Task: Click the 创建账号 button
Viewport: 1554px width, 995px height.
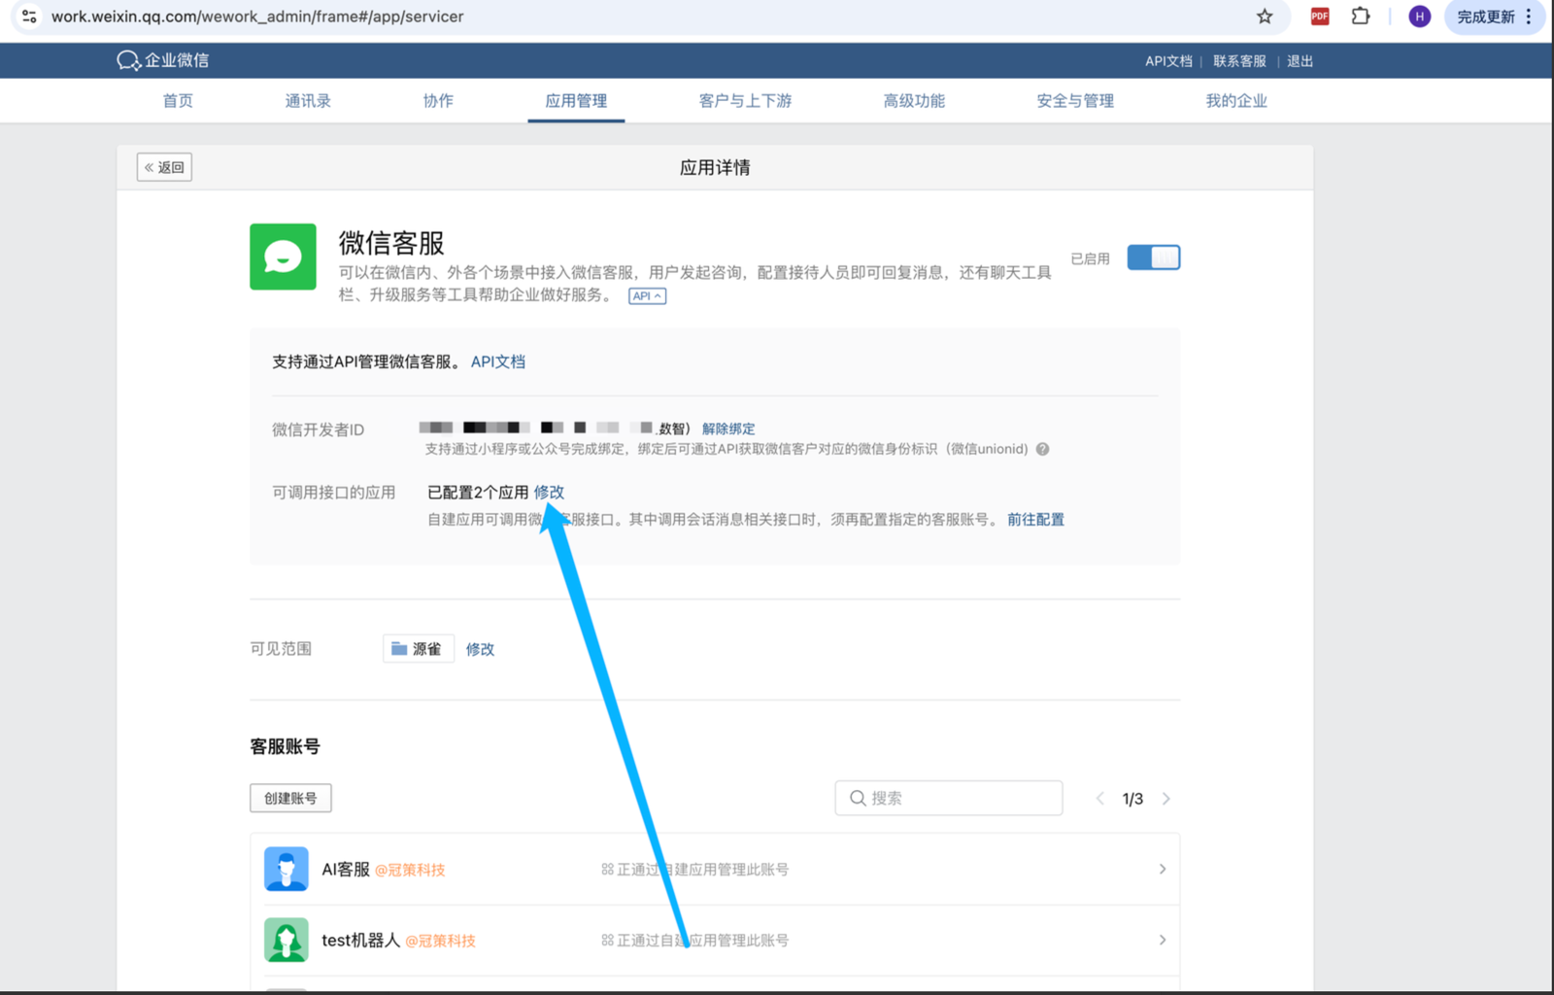Action: point(290,798)
